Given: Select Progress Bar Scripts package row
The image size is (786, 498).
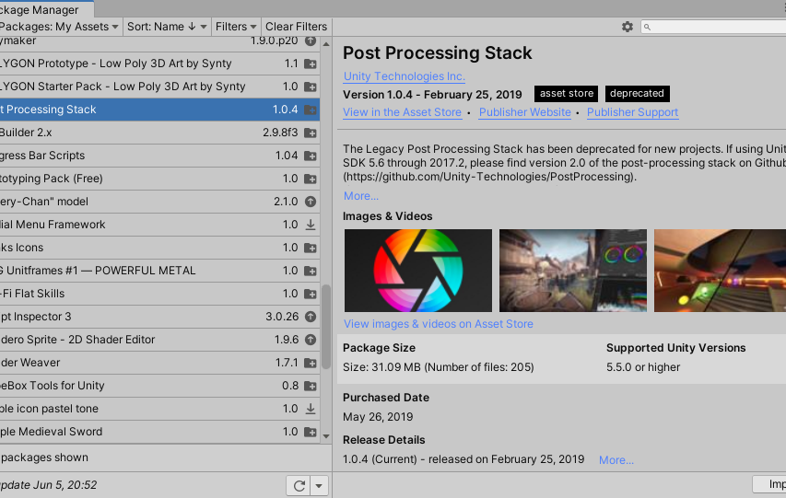Looking at the screenshot, I should click(159, 156).
